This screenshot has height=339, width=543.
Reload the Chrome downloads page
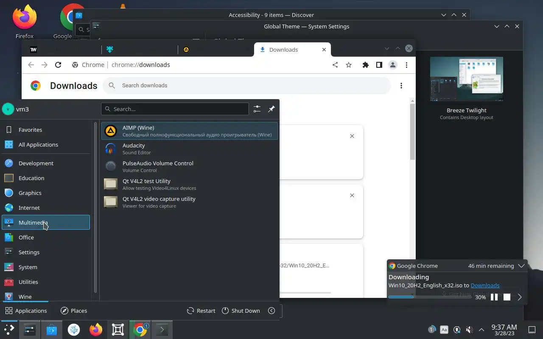[x=58, y=65]
